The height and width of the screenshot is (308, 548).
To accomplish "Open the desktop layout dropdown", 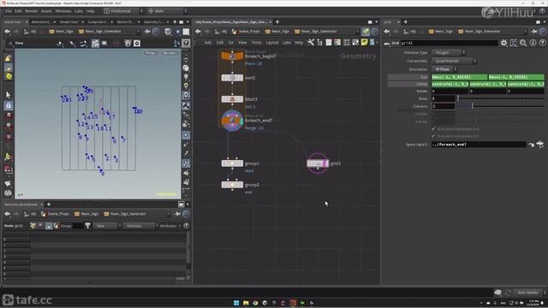I will (122, 11).
